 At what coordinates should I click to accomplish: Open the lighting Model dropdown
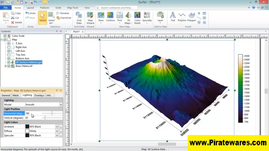[61, 105]
